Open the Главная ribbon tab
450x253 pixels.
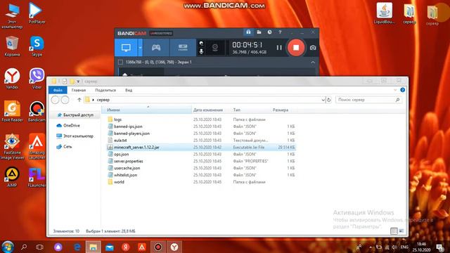pos(78,90)
